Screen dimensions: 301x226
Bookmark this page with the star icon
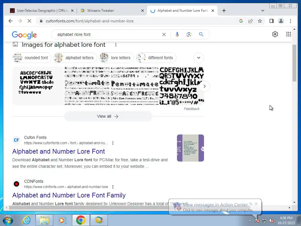click(260, 21)
